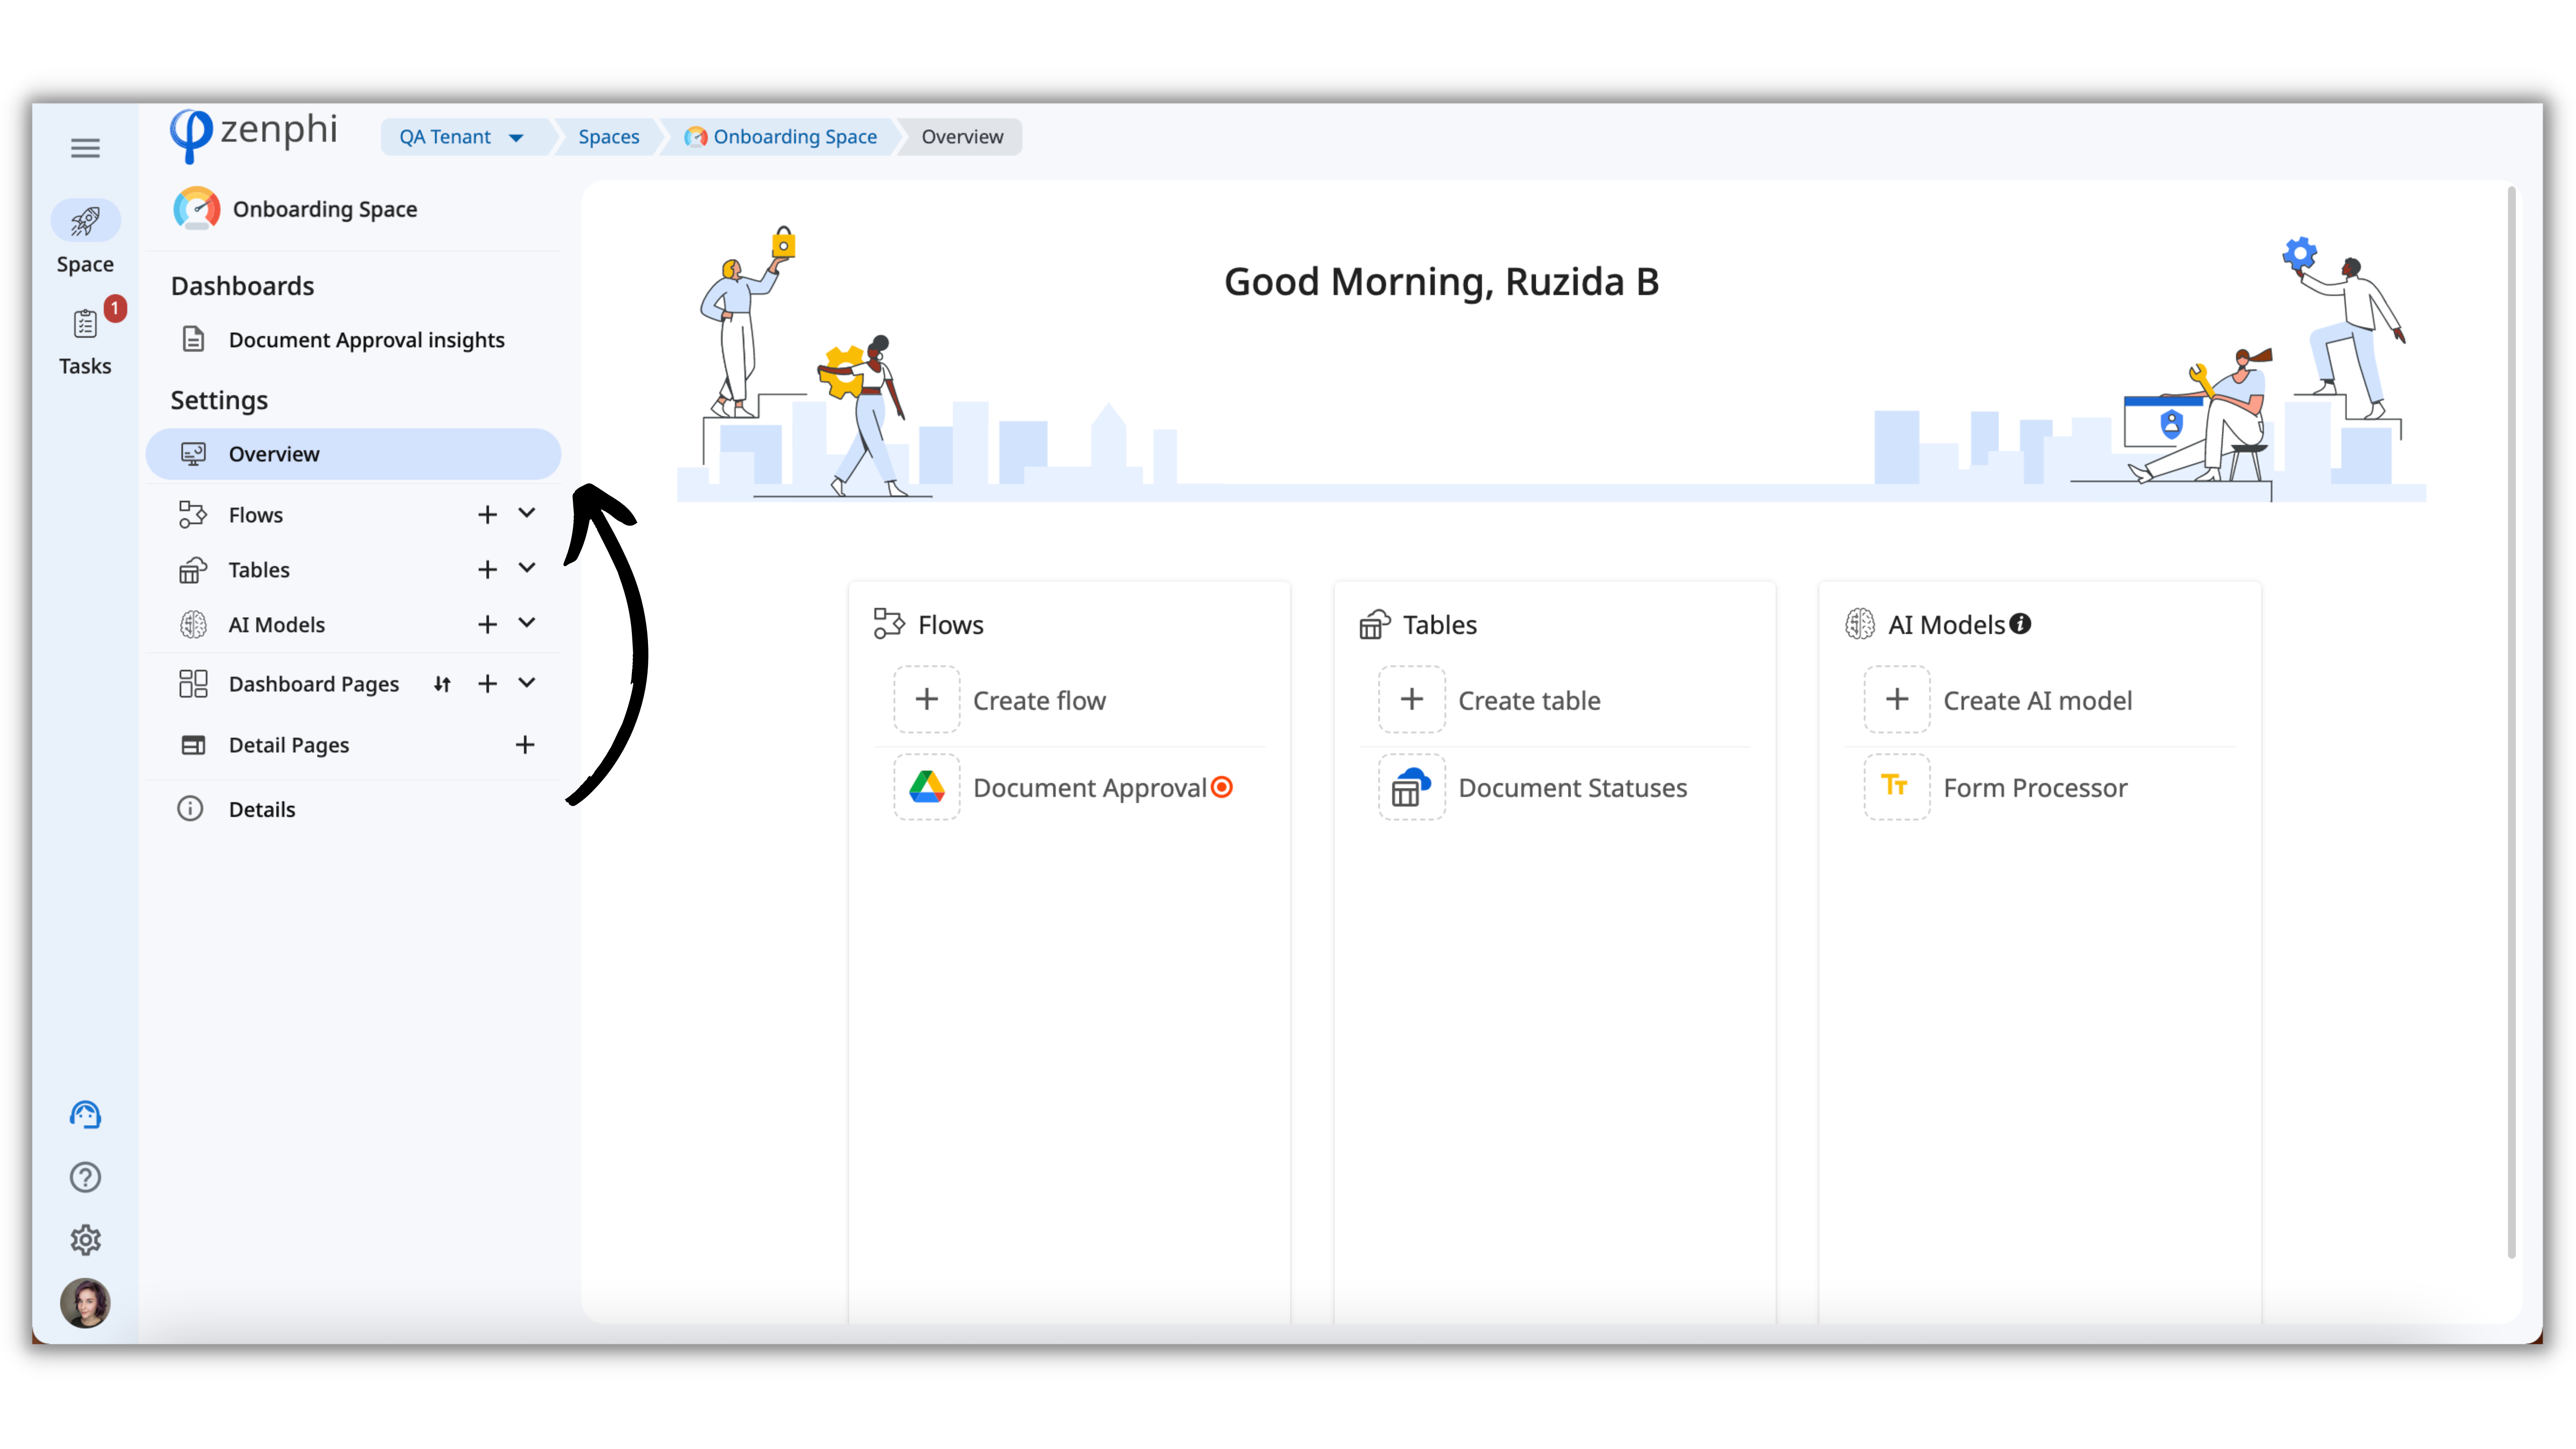Add a new Detail Page with plus
This screenshot has width=2576, height=1449.
(x=525, y=745)
